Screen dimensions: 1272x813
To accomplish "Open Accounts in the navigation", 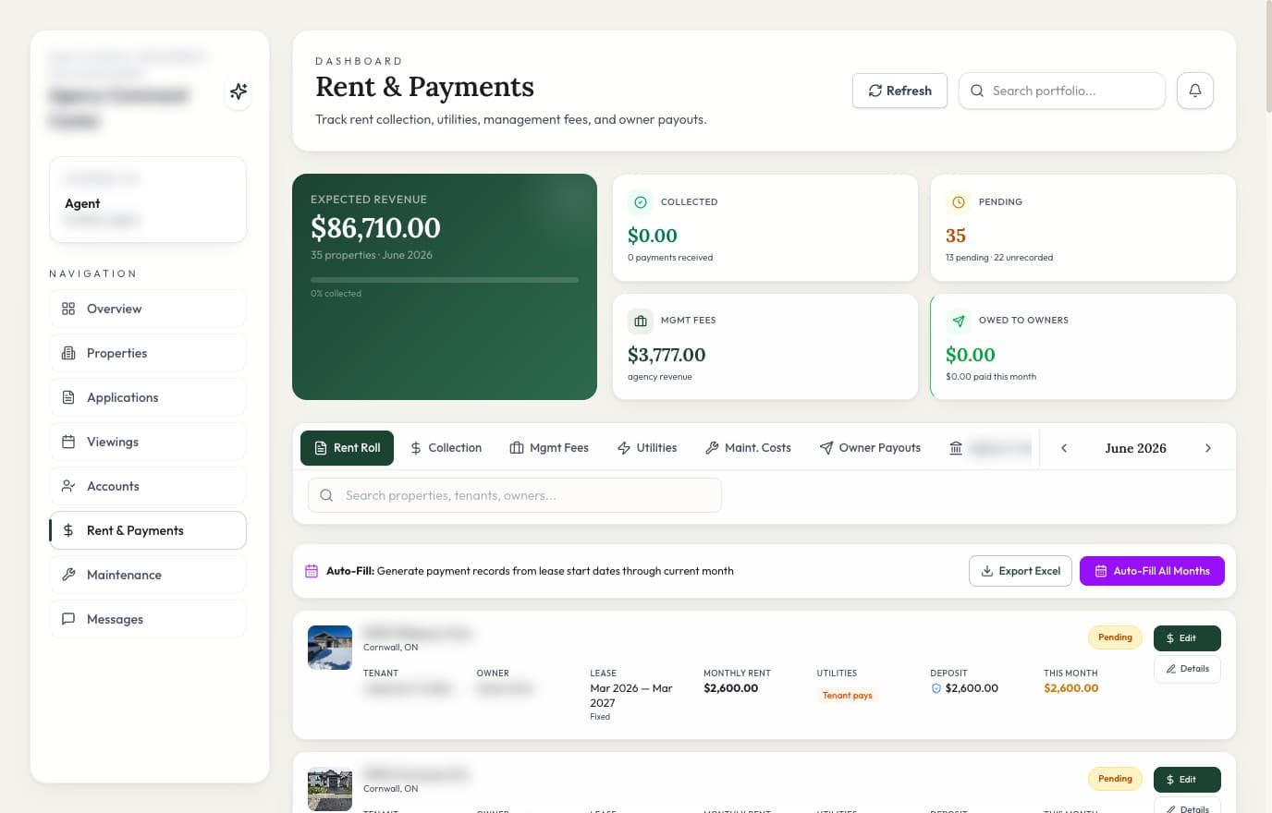I will point(148,486).
